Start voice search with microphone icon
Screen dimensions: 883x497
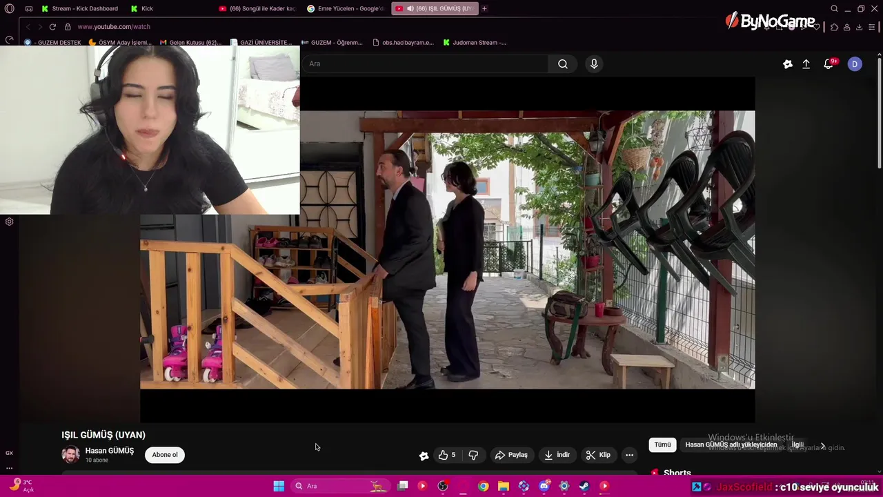tap(594, 64)
